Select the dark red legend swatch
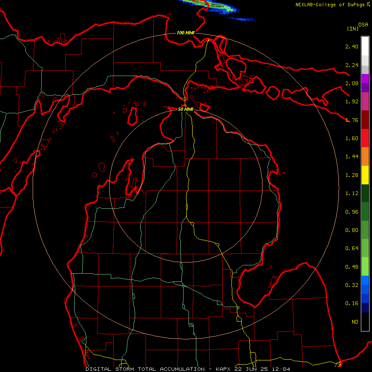Viewport: 372px width, 372px height. pos(365,120)
